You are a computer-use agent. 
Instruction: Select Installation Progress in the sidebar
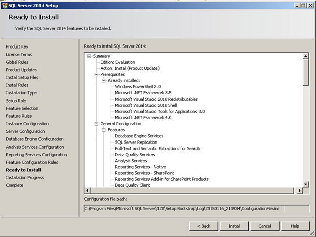click(25, 178)
